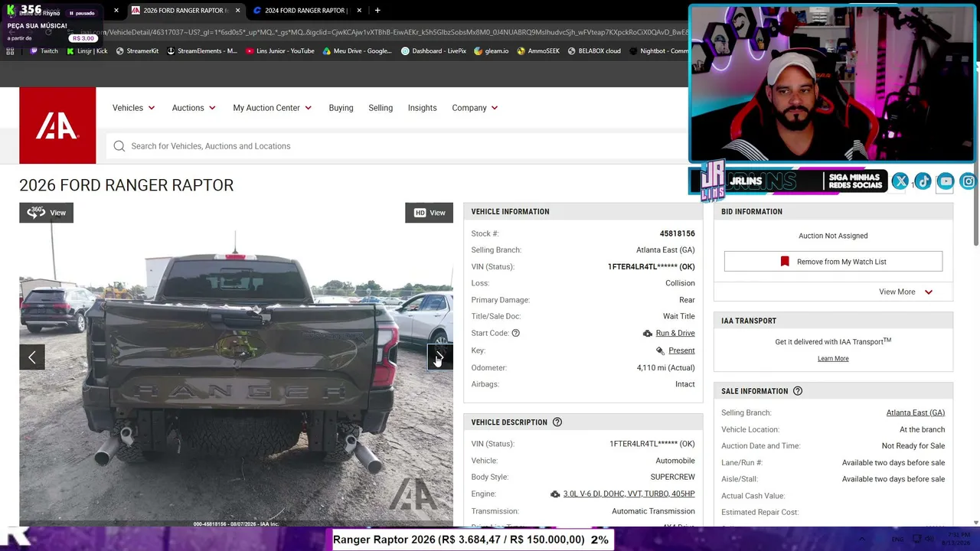
Task: Open the gleam.io bookmark
Action: (491, 51)
